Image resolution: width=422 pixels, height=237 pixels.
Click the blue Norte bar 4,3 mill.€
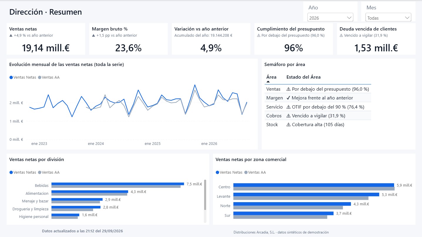[x=292, y=204]
